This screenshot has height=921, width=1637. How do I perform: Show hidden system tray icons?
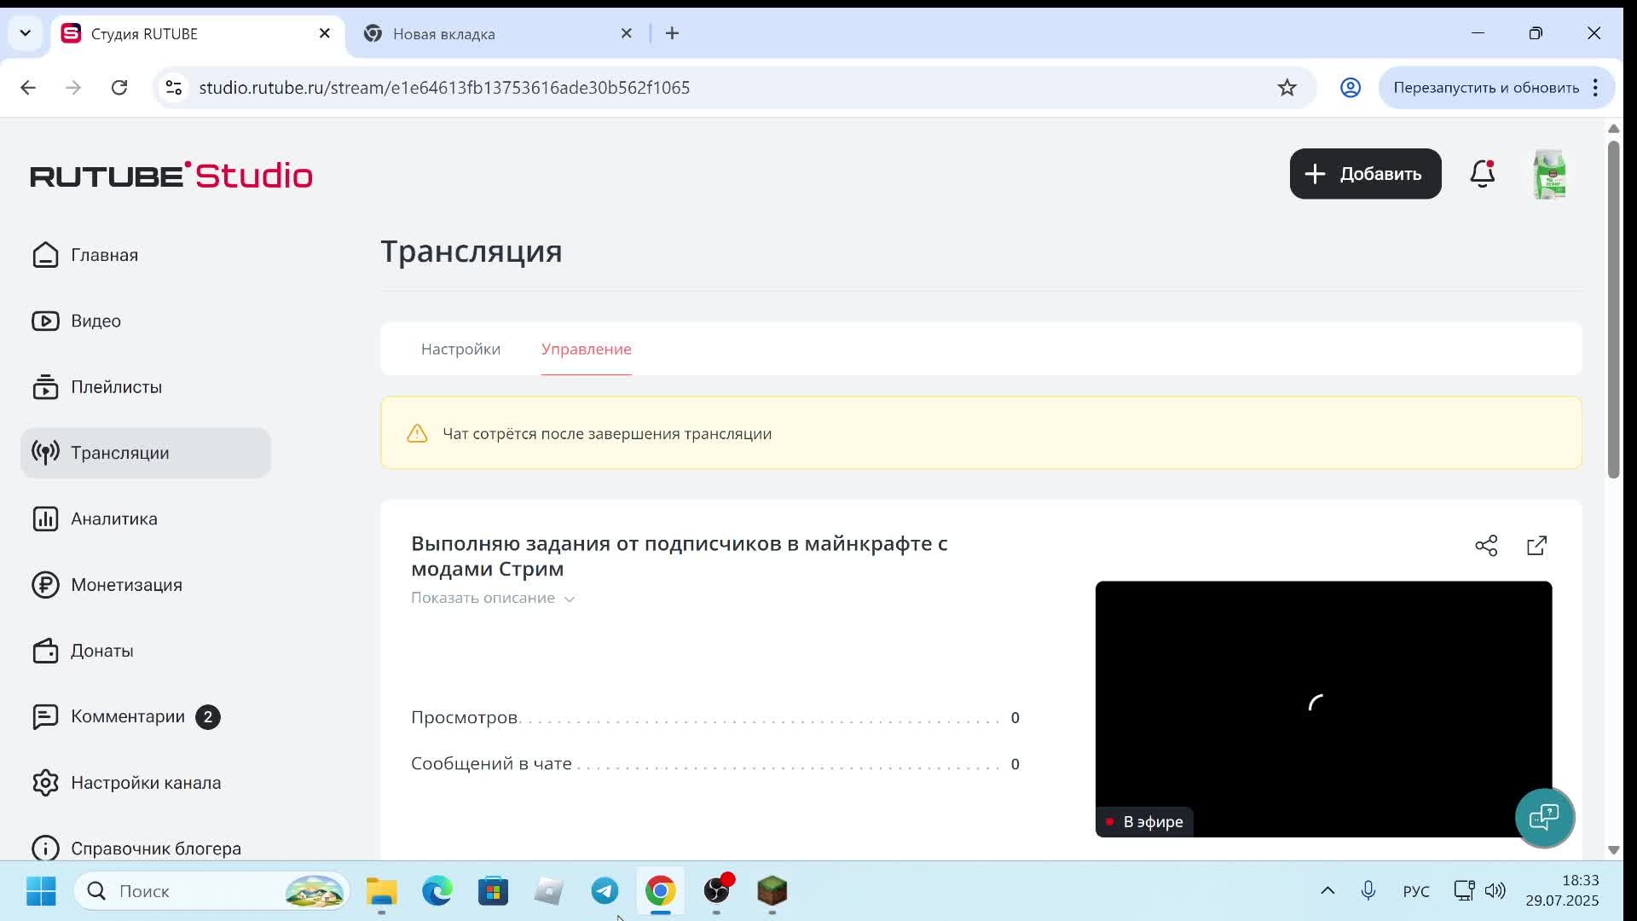[x=1328, y=891]
